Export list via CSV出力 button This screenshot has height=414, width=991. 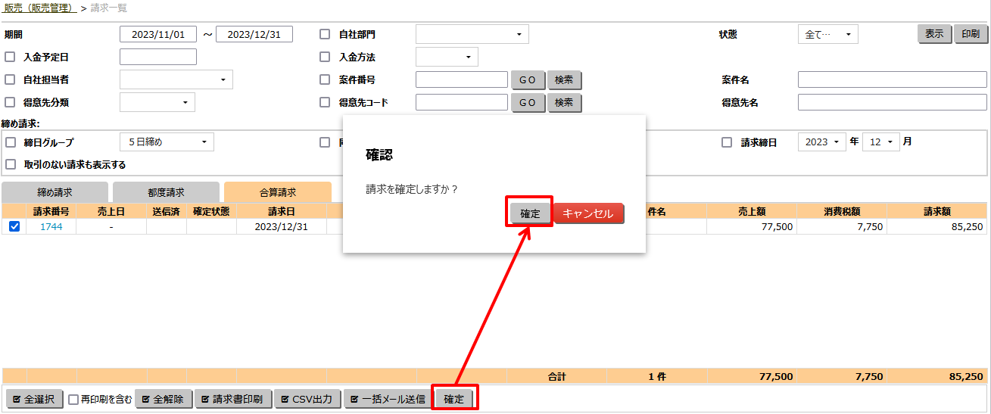coord(306,399)
